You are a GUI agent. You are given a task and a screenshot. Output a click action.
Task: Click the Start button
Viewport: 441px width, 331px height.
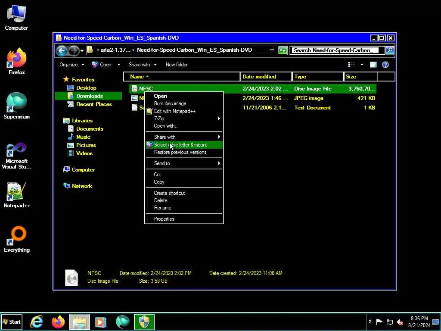tap(12, 322)
